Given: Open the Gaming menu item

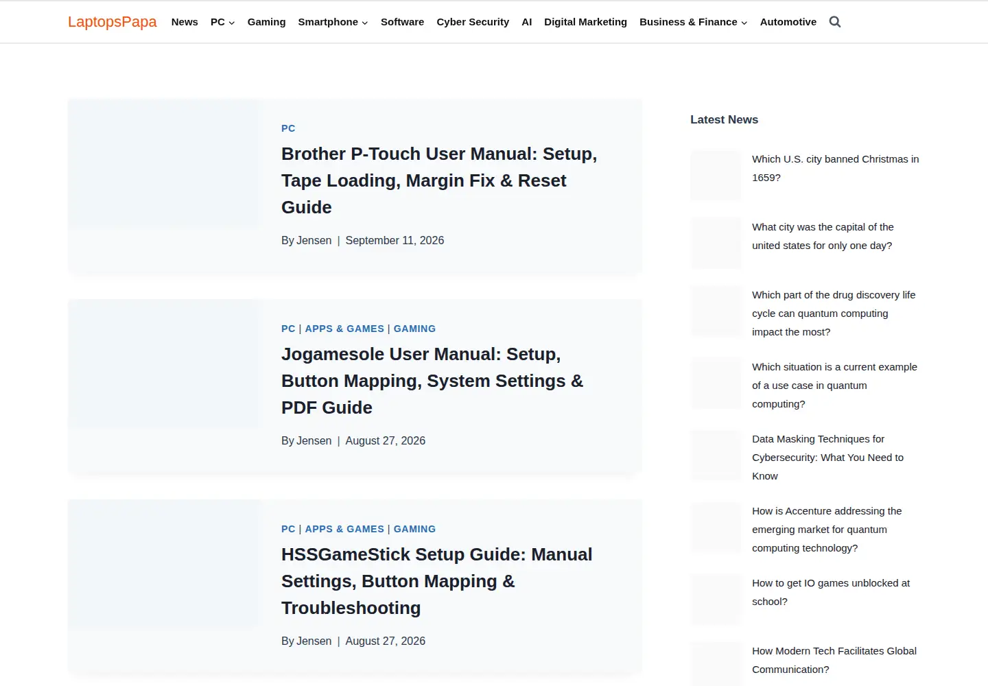Looking at the screenshot, I should point(266,22).
